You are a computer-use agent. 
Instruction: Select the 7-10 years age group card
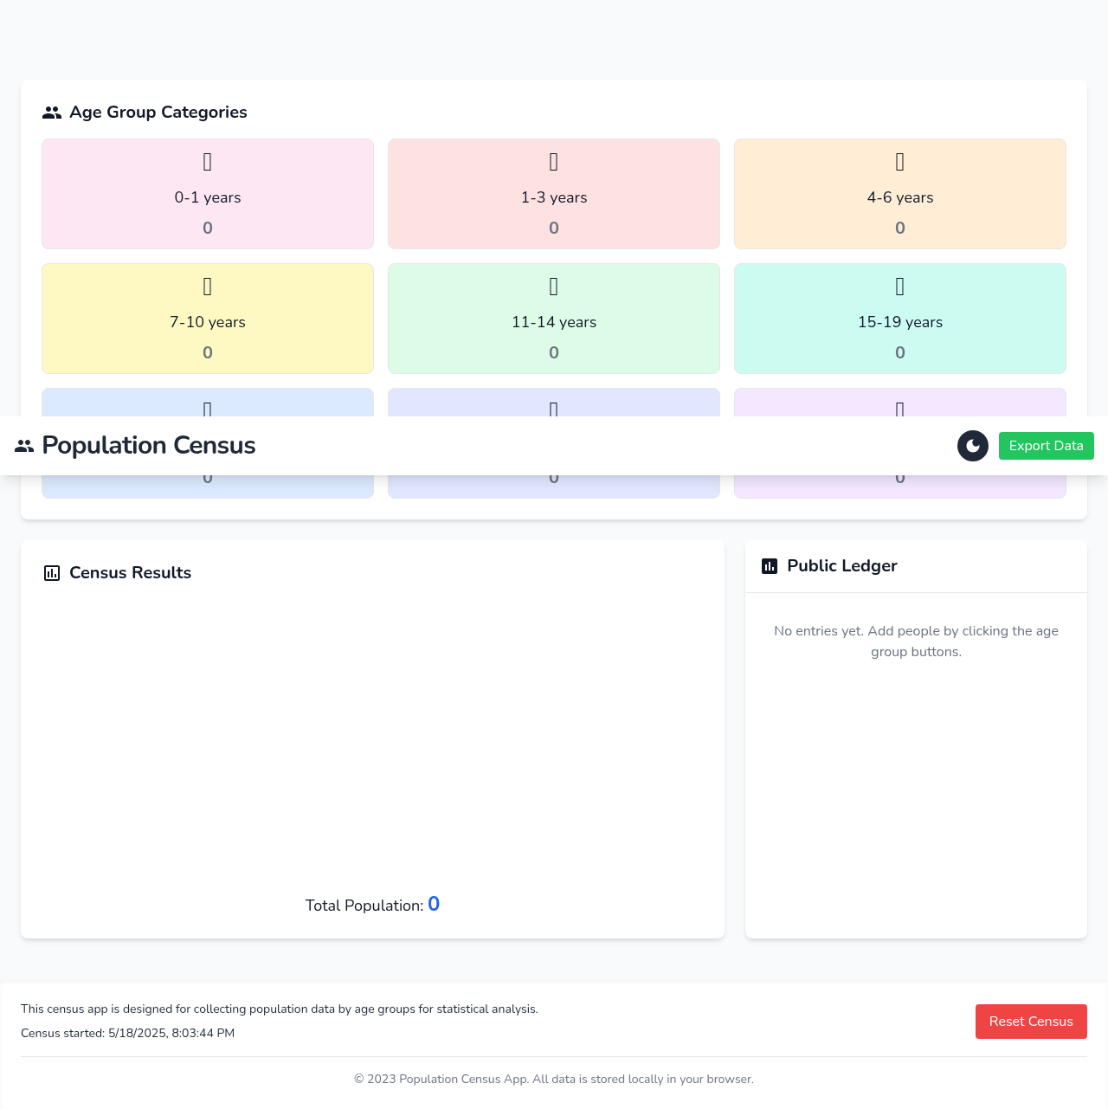point(207,319)
